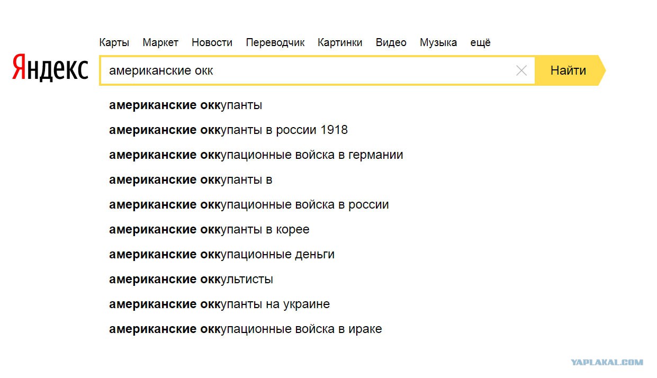This screenshot has height=378, width=657.
Task: Select suggestion оккупационные деньги
Action: pos(222,254)
